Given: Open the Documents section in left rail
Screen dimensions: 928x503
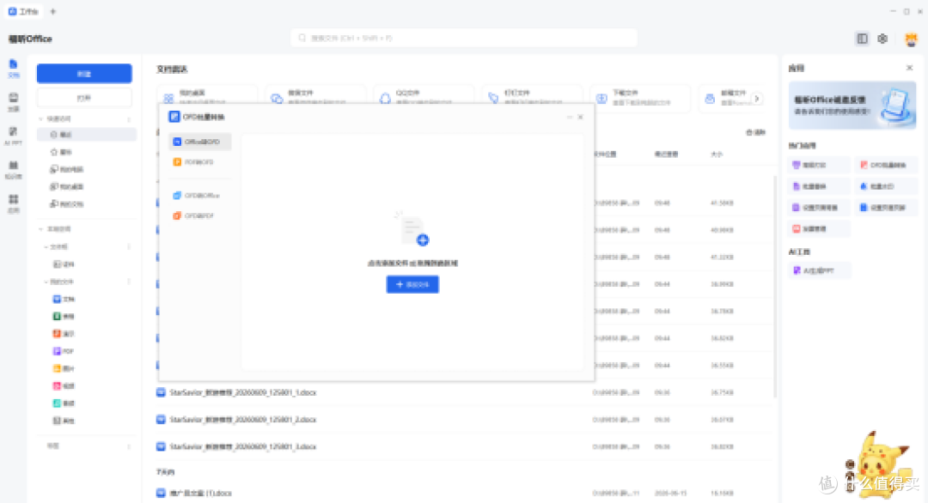Looking at the screenshot, I should (13, 68).
